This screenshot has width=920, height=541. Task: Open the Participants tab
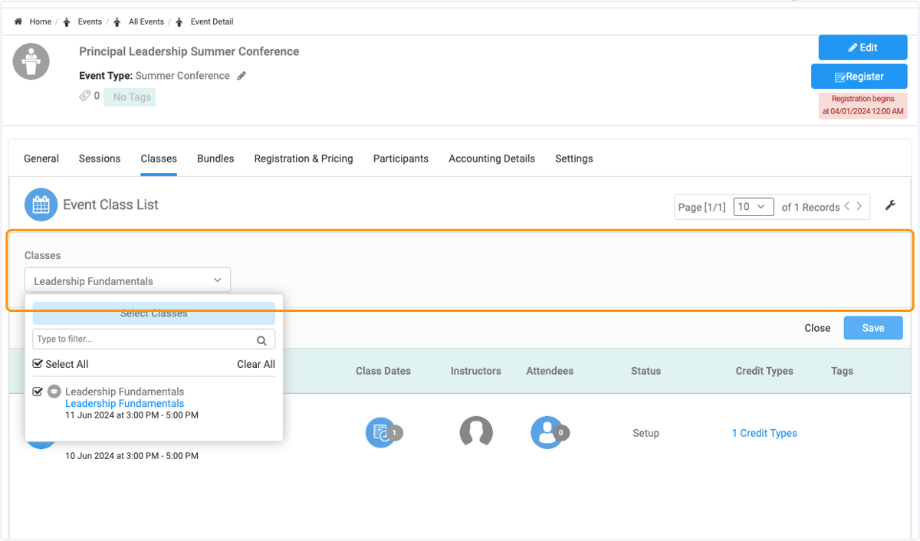401,159
